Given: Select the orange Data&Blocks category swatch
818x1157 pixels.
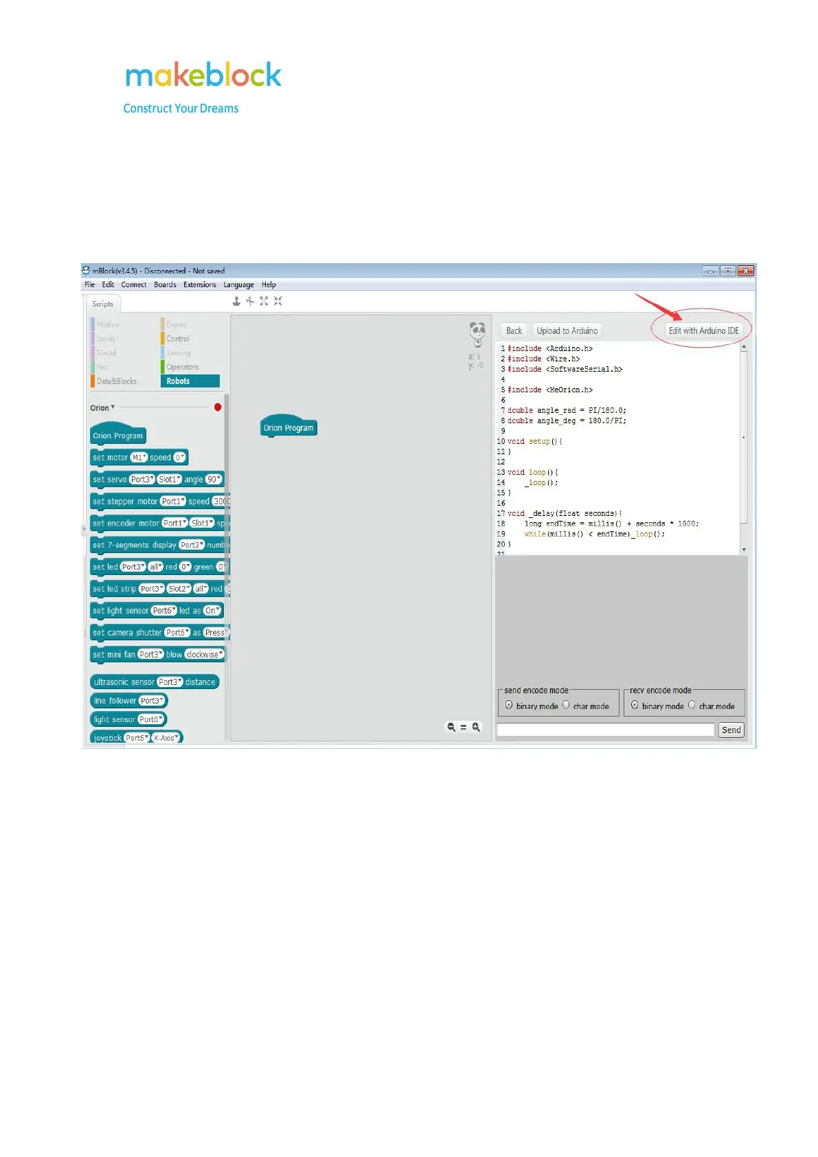Looking at the screenshot, I should coord(92,381).
